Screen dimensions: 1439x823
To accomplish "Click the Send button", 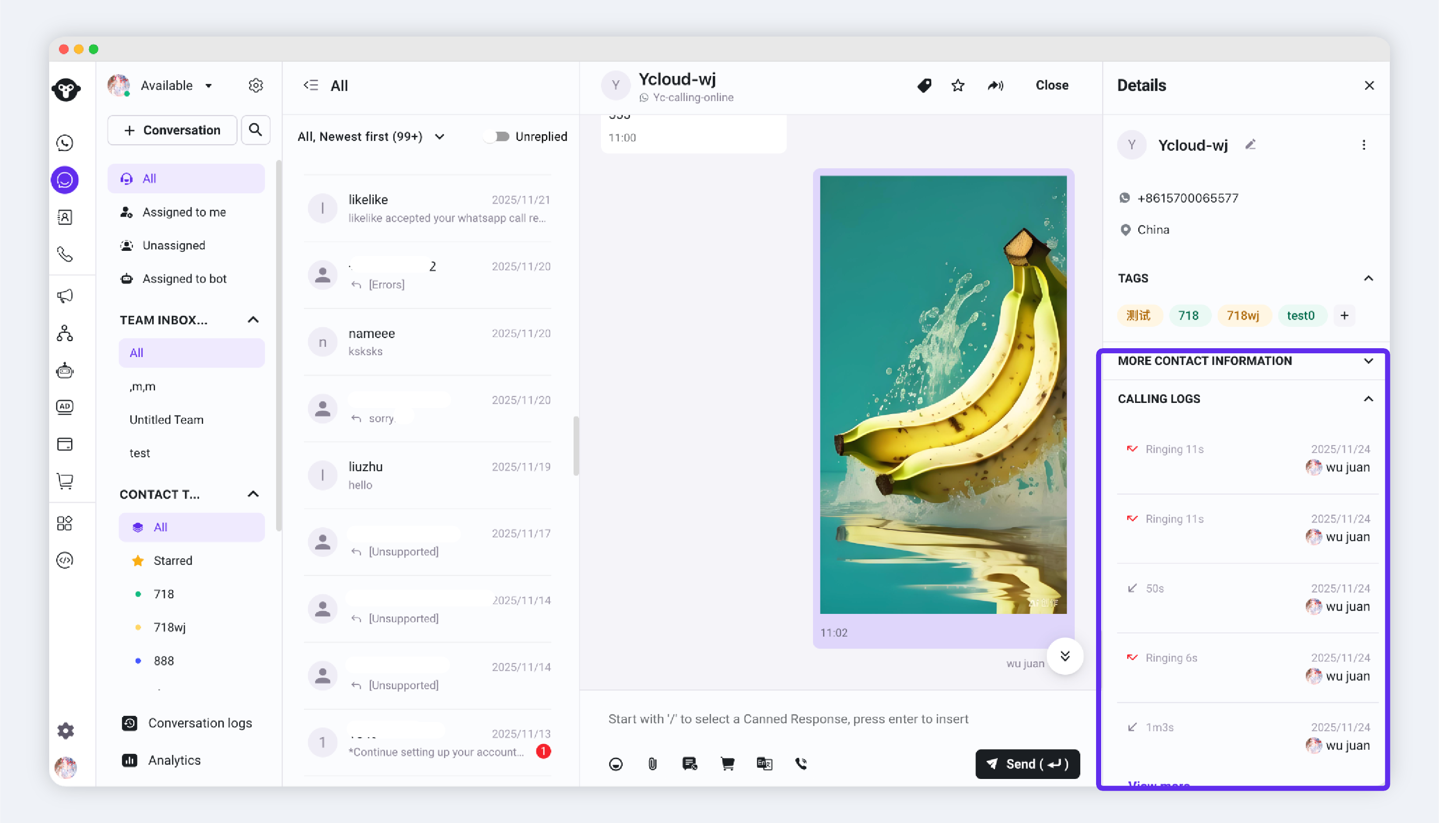I will coord(1027,764).
